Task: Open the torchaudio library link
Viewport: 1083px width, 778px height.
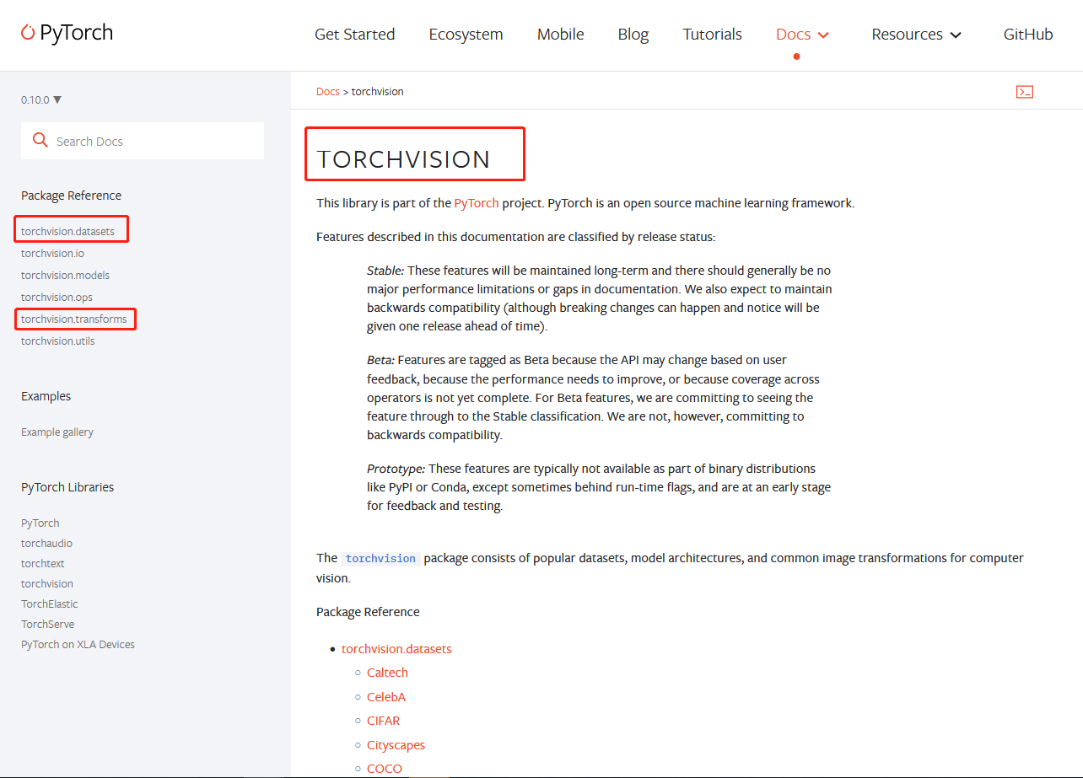Action: (46, 543)
